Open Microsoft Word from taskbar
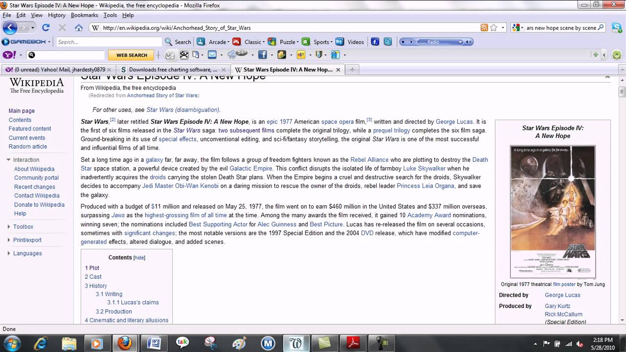This screenshot has height=352, width=626. coord(154,343)
